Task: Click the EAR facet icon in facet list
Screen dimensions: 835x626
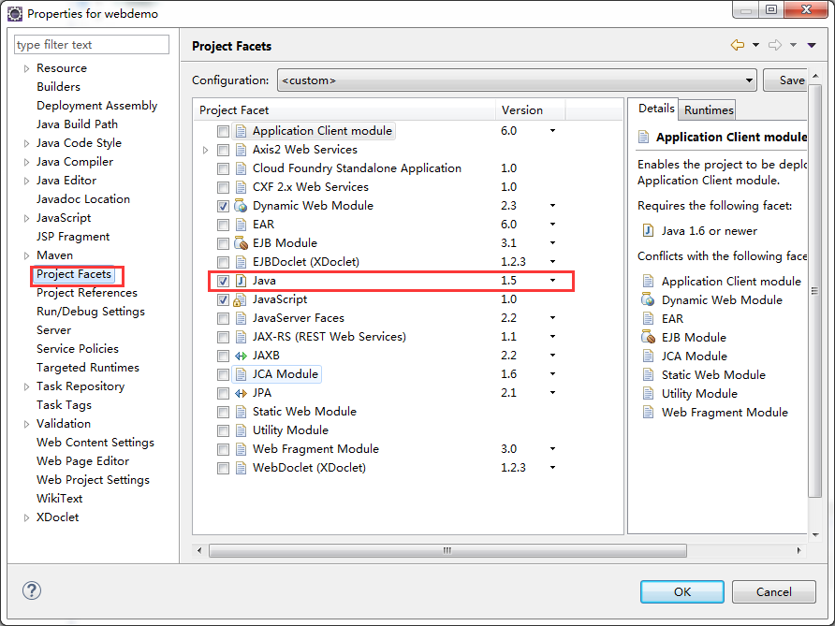Action: pyautogui.click(x=241, y=225)
